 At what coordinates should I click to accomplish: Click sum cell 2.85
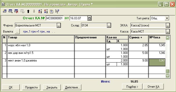coord(138,47)
